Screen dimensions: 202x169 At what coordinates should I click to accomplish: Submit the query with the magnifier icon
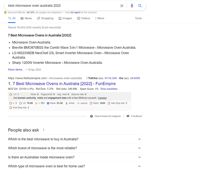(x=140, y=6)
